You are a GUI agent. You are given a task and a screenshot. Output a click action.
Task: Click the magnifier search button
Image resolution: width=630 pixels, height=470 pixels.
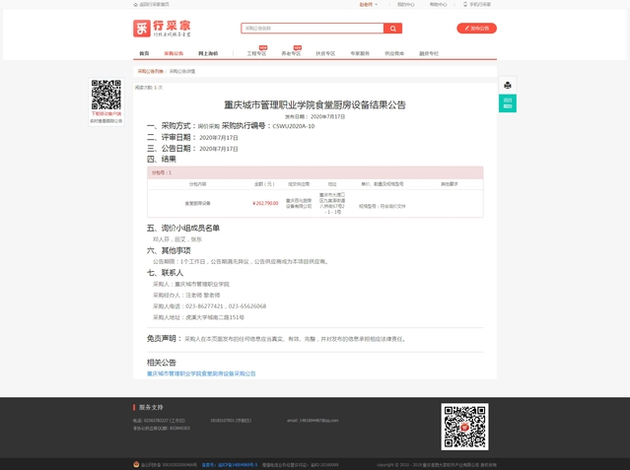pos(392,29)
